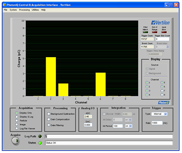Viewport: 182px width, 153px height.
Task: Click the Event Count field
Action: (x=147, y=47)
